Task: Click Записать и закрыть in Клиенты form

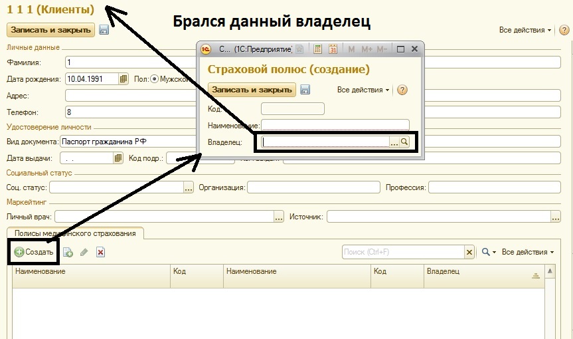Action: click(x=51, y=30)
